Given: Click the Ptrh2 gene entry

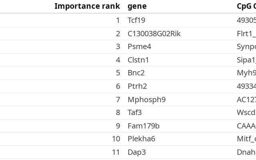Looking at the screenshot, I should 137,86.
